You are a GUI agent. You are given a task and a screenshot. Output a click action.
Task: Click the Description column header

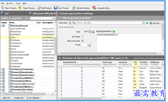pos(48,23)
